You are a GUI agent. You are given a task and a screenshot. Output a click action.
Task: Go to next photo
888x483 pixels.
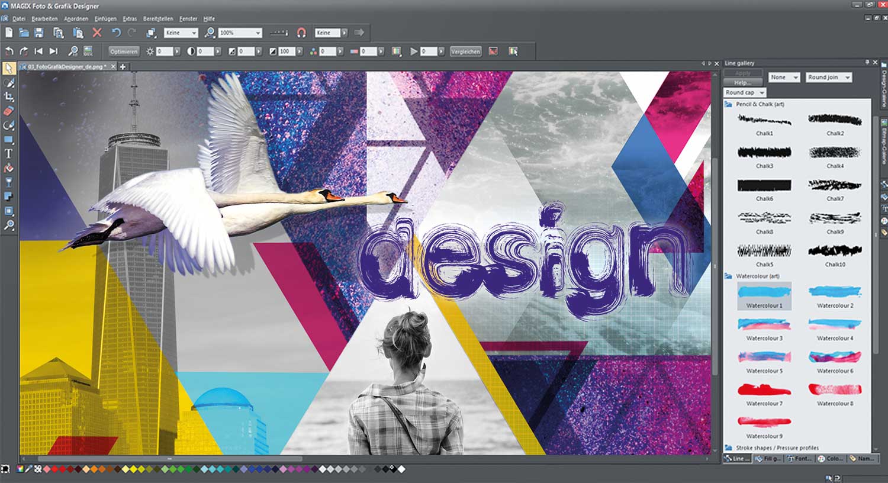click(x=53, y=51)
